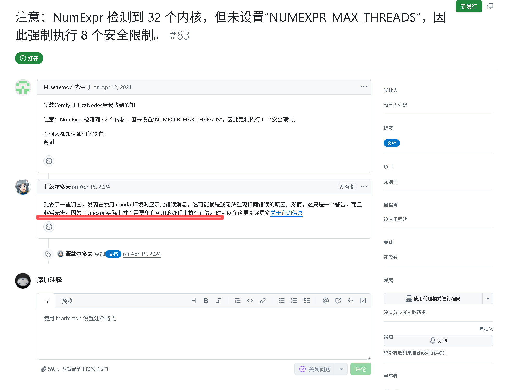Open emoji reactions on Mrseawood's comment
Viewport: 524px width, 390px height.
49,161
